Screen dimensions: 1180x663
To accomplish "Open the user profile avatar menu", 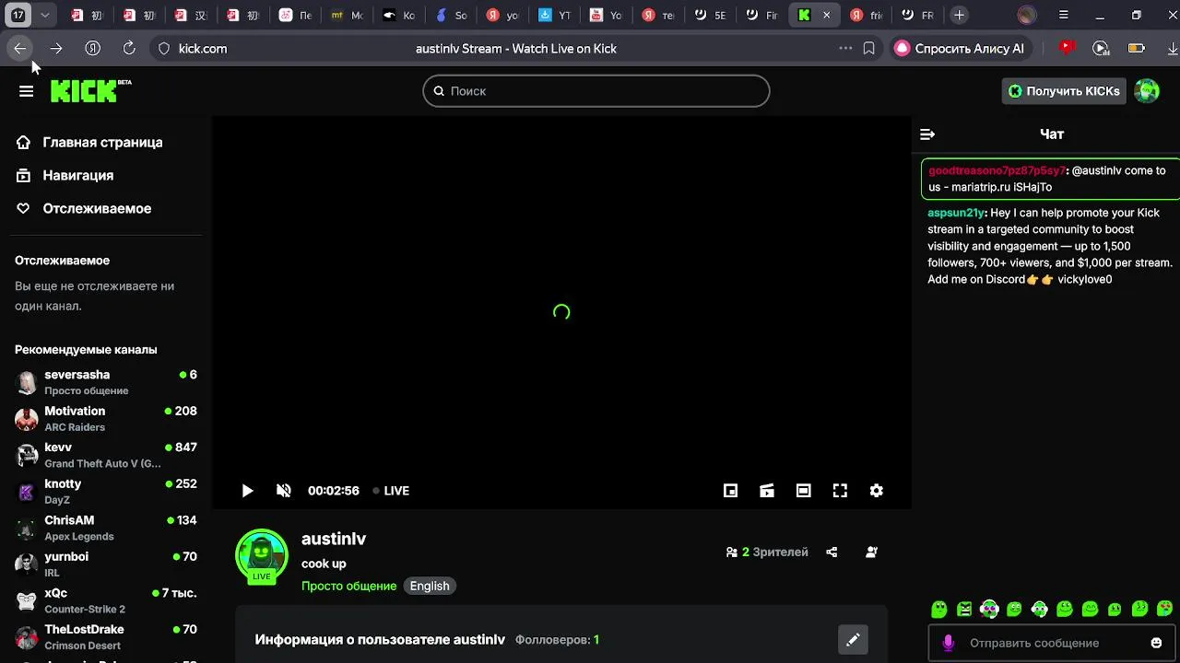I will 1147,90.
